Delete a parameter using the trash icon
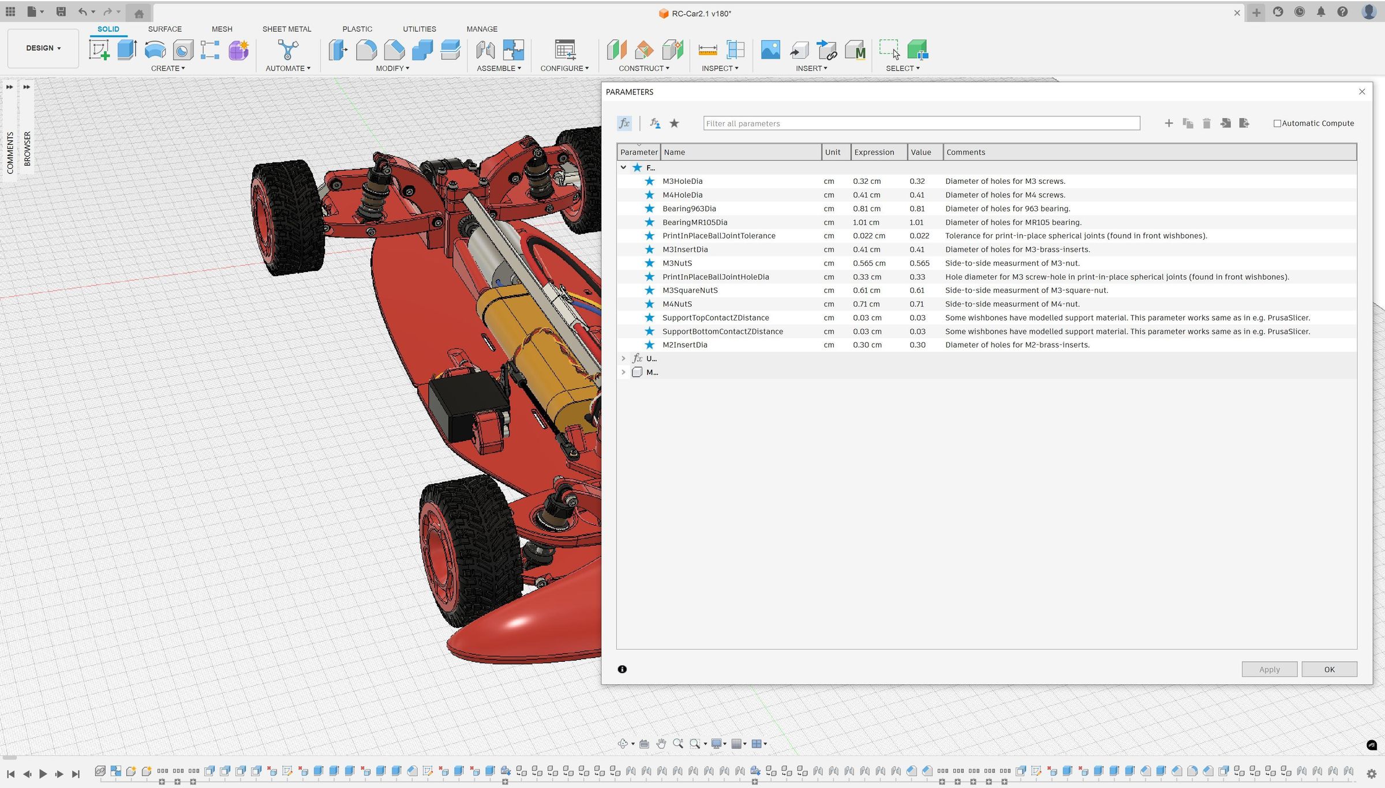The height and width of the screenshot is (788, 1385). (1206, 123)
